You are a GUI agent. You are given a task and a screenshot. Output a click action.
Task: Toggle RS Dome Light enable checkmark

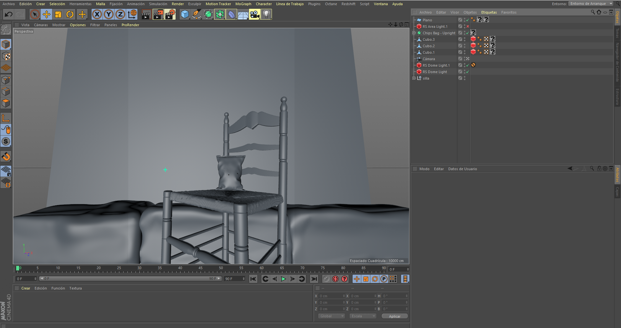click(x=468, y=71)
